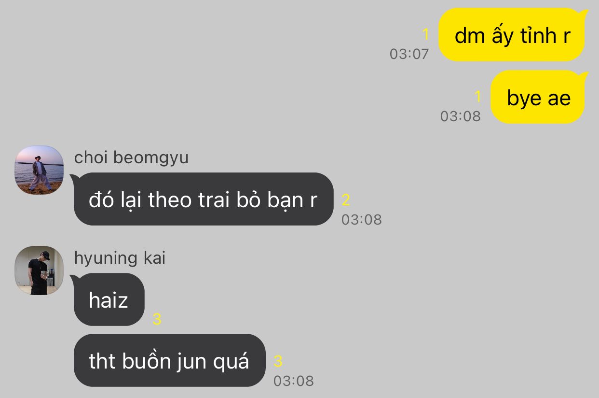This screenshot has width=599, height=398.
Task: Click unread count 3 beside 'haiz'
Action: click(157, 319)
